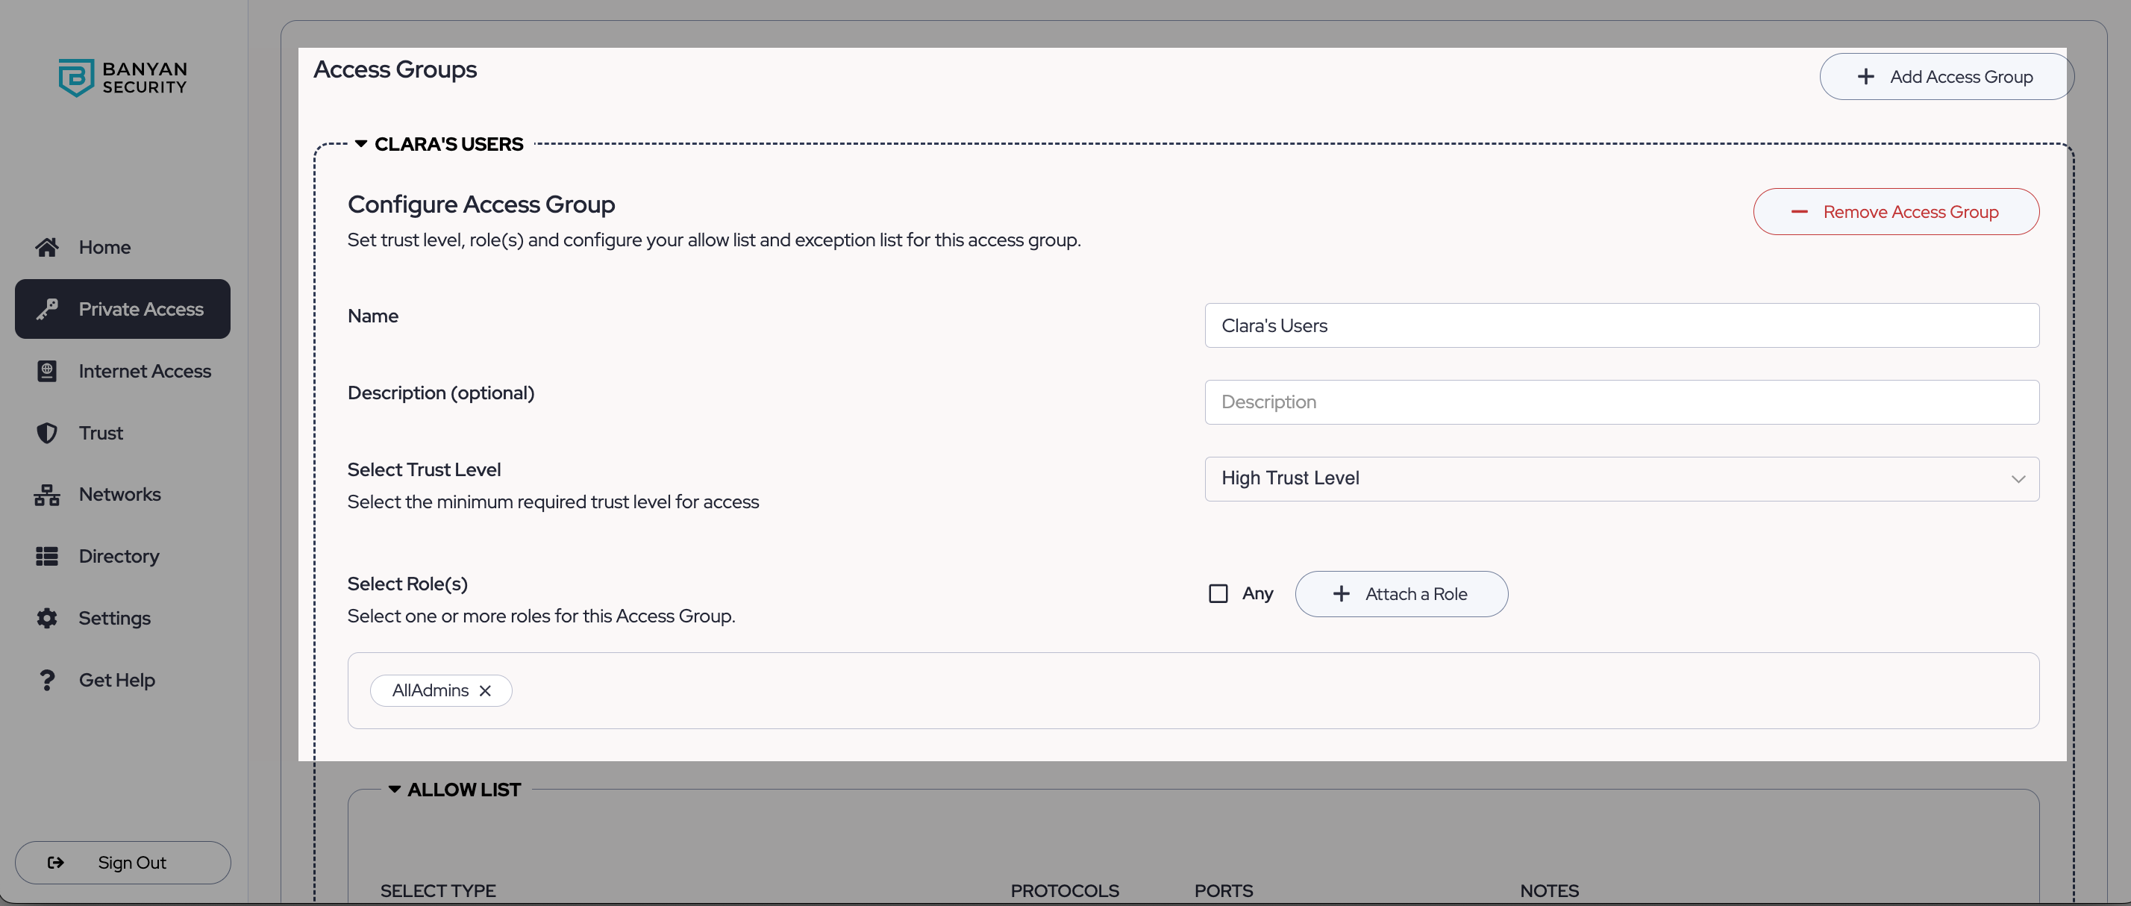Click the Remove Access Group button
The height and width of the screenshot is (906, 2131).
point(1895,212)
